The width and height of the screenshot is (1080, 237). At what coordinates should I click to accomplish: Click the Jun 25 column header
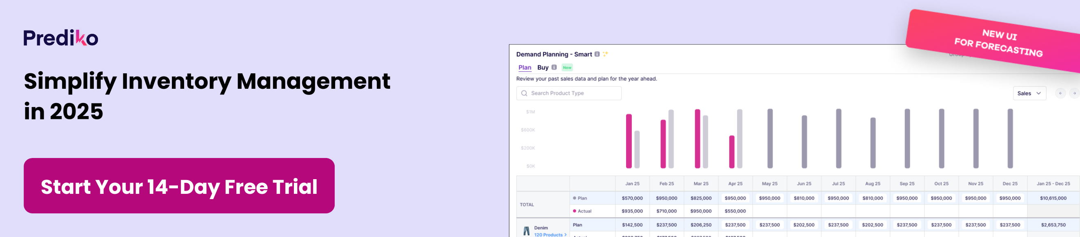(804, 184)
